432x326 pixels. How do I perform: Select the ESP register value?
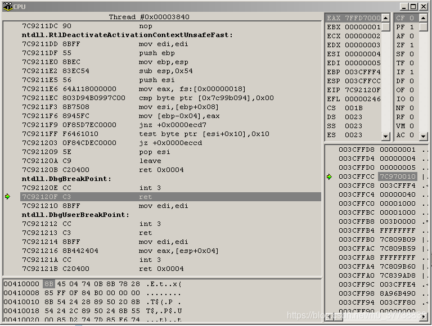pos(362,81)
